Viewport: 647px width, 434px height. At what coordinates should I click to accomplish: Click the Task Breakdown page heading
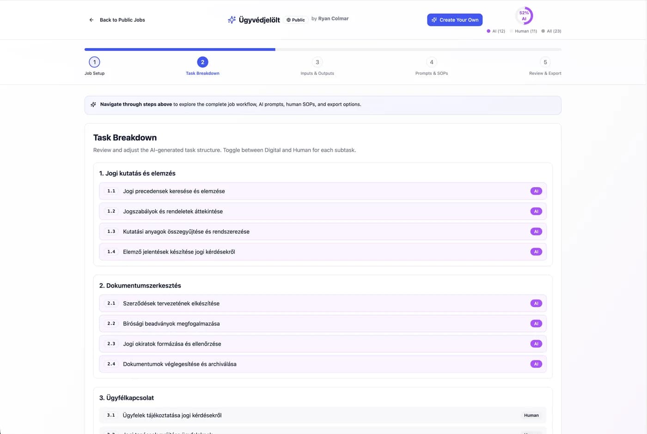[125, 138]
